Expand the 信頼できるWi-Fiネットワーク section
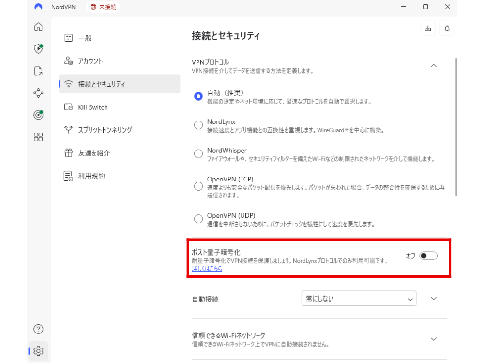 tap(434, 339)
